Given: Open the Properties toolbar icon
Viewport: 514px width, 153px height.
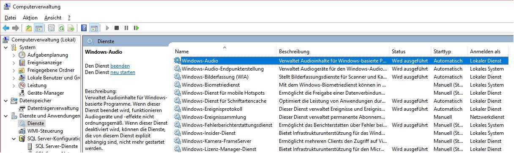Looking at the screenshot, I should (x=51, y=28).
